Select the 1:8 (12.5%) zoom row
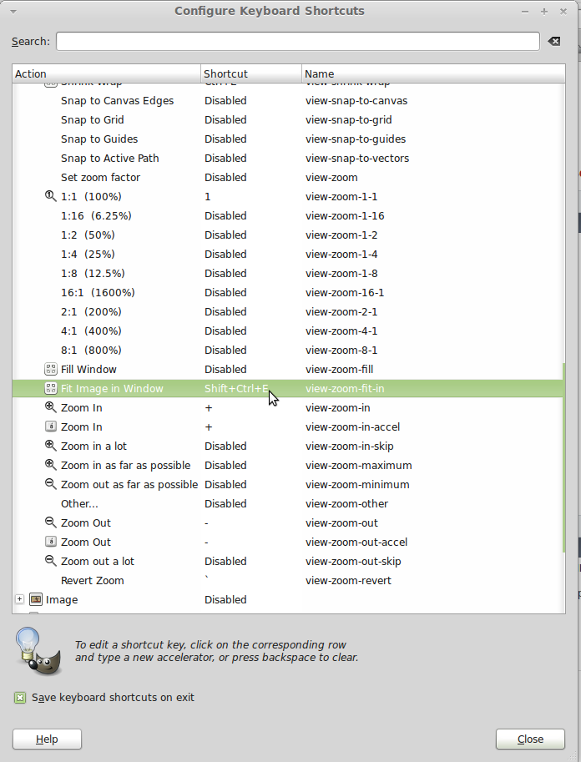This screenshot has height=762, width=581. 288,273
